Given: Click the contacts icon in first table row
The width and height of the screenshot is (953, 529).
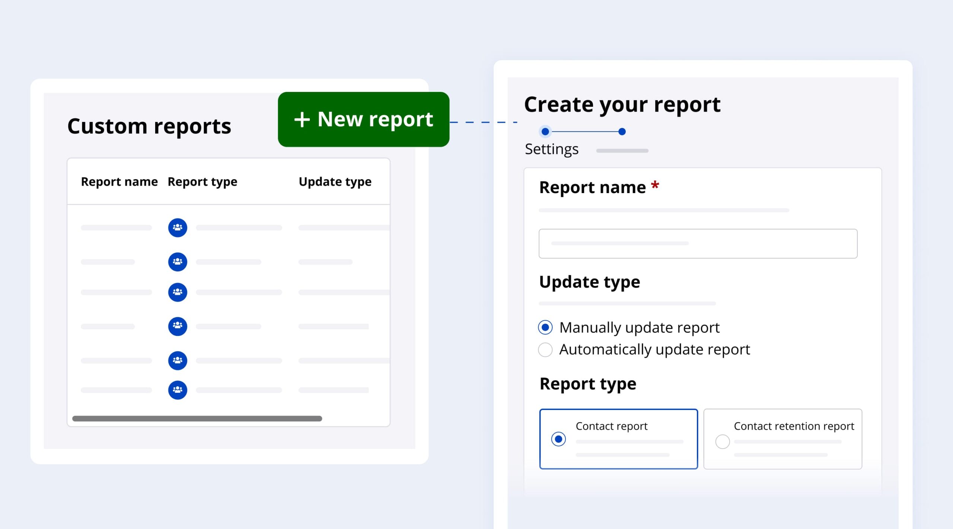Looking at the screenshot, I should [178, 228].
